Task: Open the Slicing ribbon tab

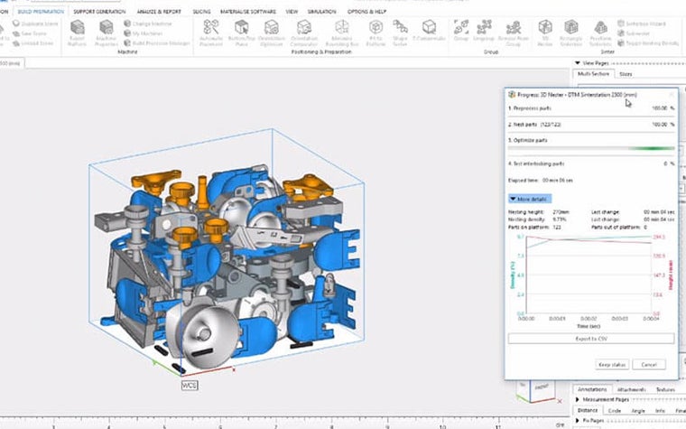Action: pos(201,12)
